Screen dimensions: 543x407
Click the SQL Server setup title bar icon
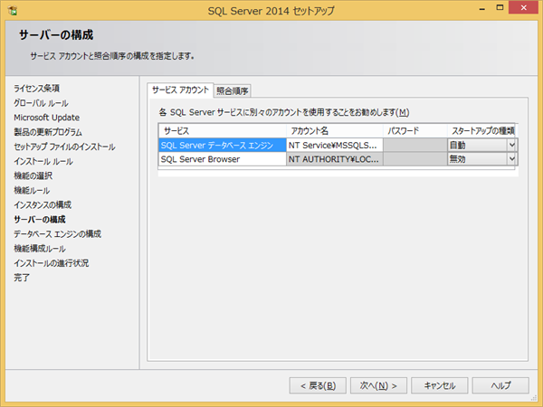coord(13,10)
